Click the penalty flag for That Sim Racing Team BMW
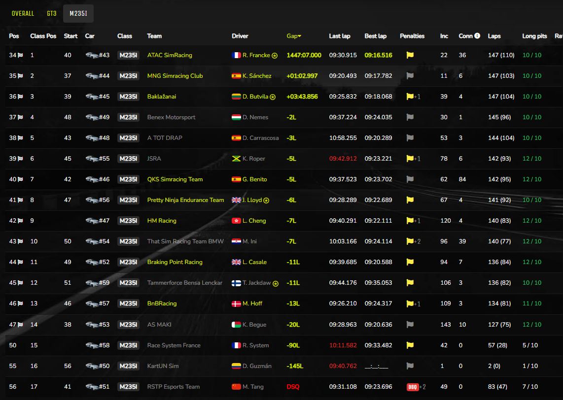 [410, 241]
